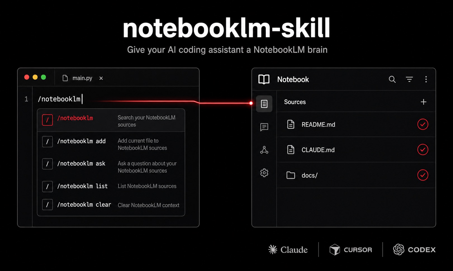Click the Cursor logo in the footer
The width and height of the screenshot is (453, 271).
[x=351, y=249]
